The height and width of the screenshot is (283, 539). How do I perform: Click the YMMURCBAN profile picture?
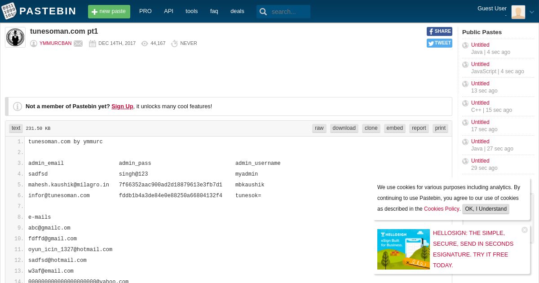tap(15, 37)
